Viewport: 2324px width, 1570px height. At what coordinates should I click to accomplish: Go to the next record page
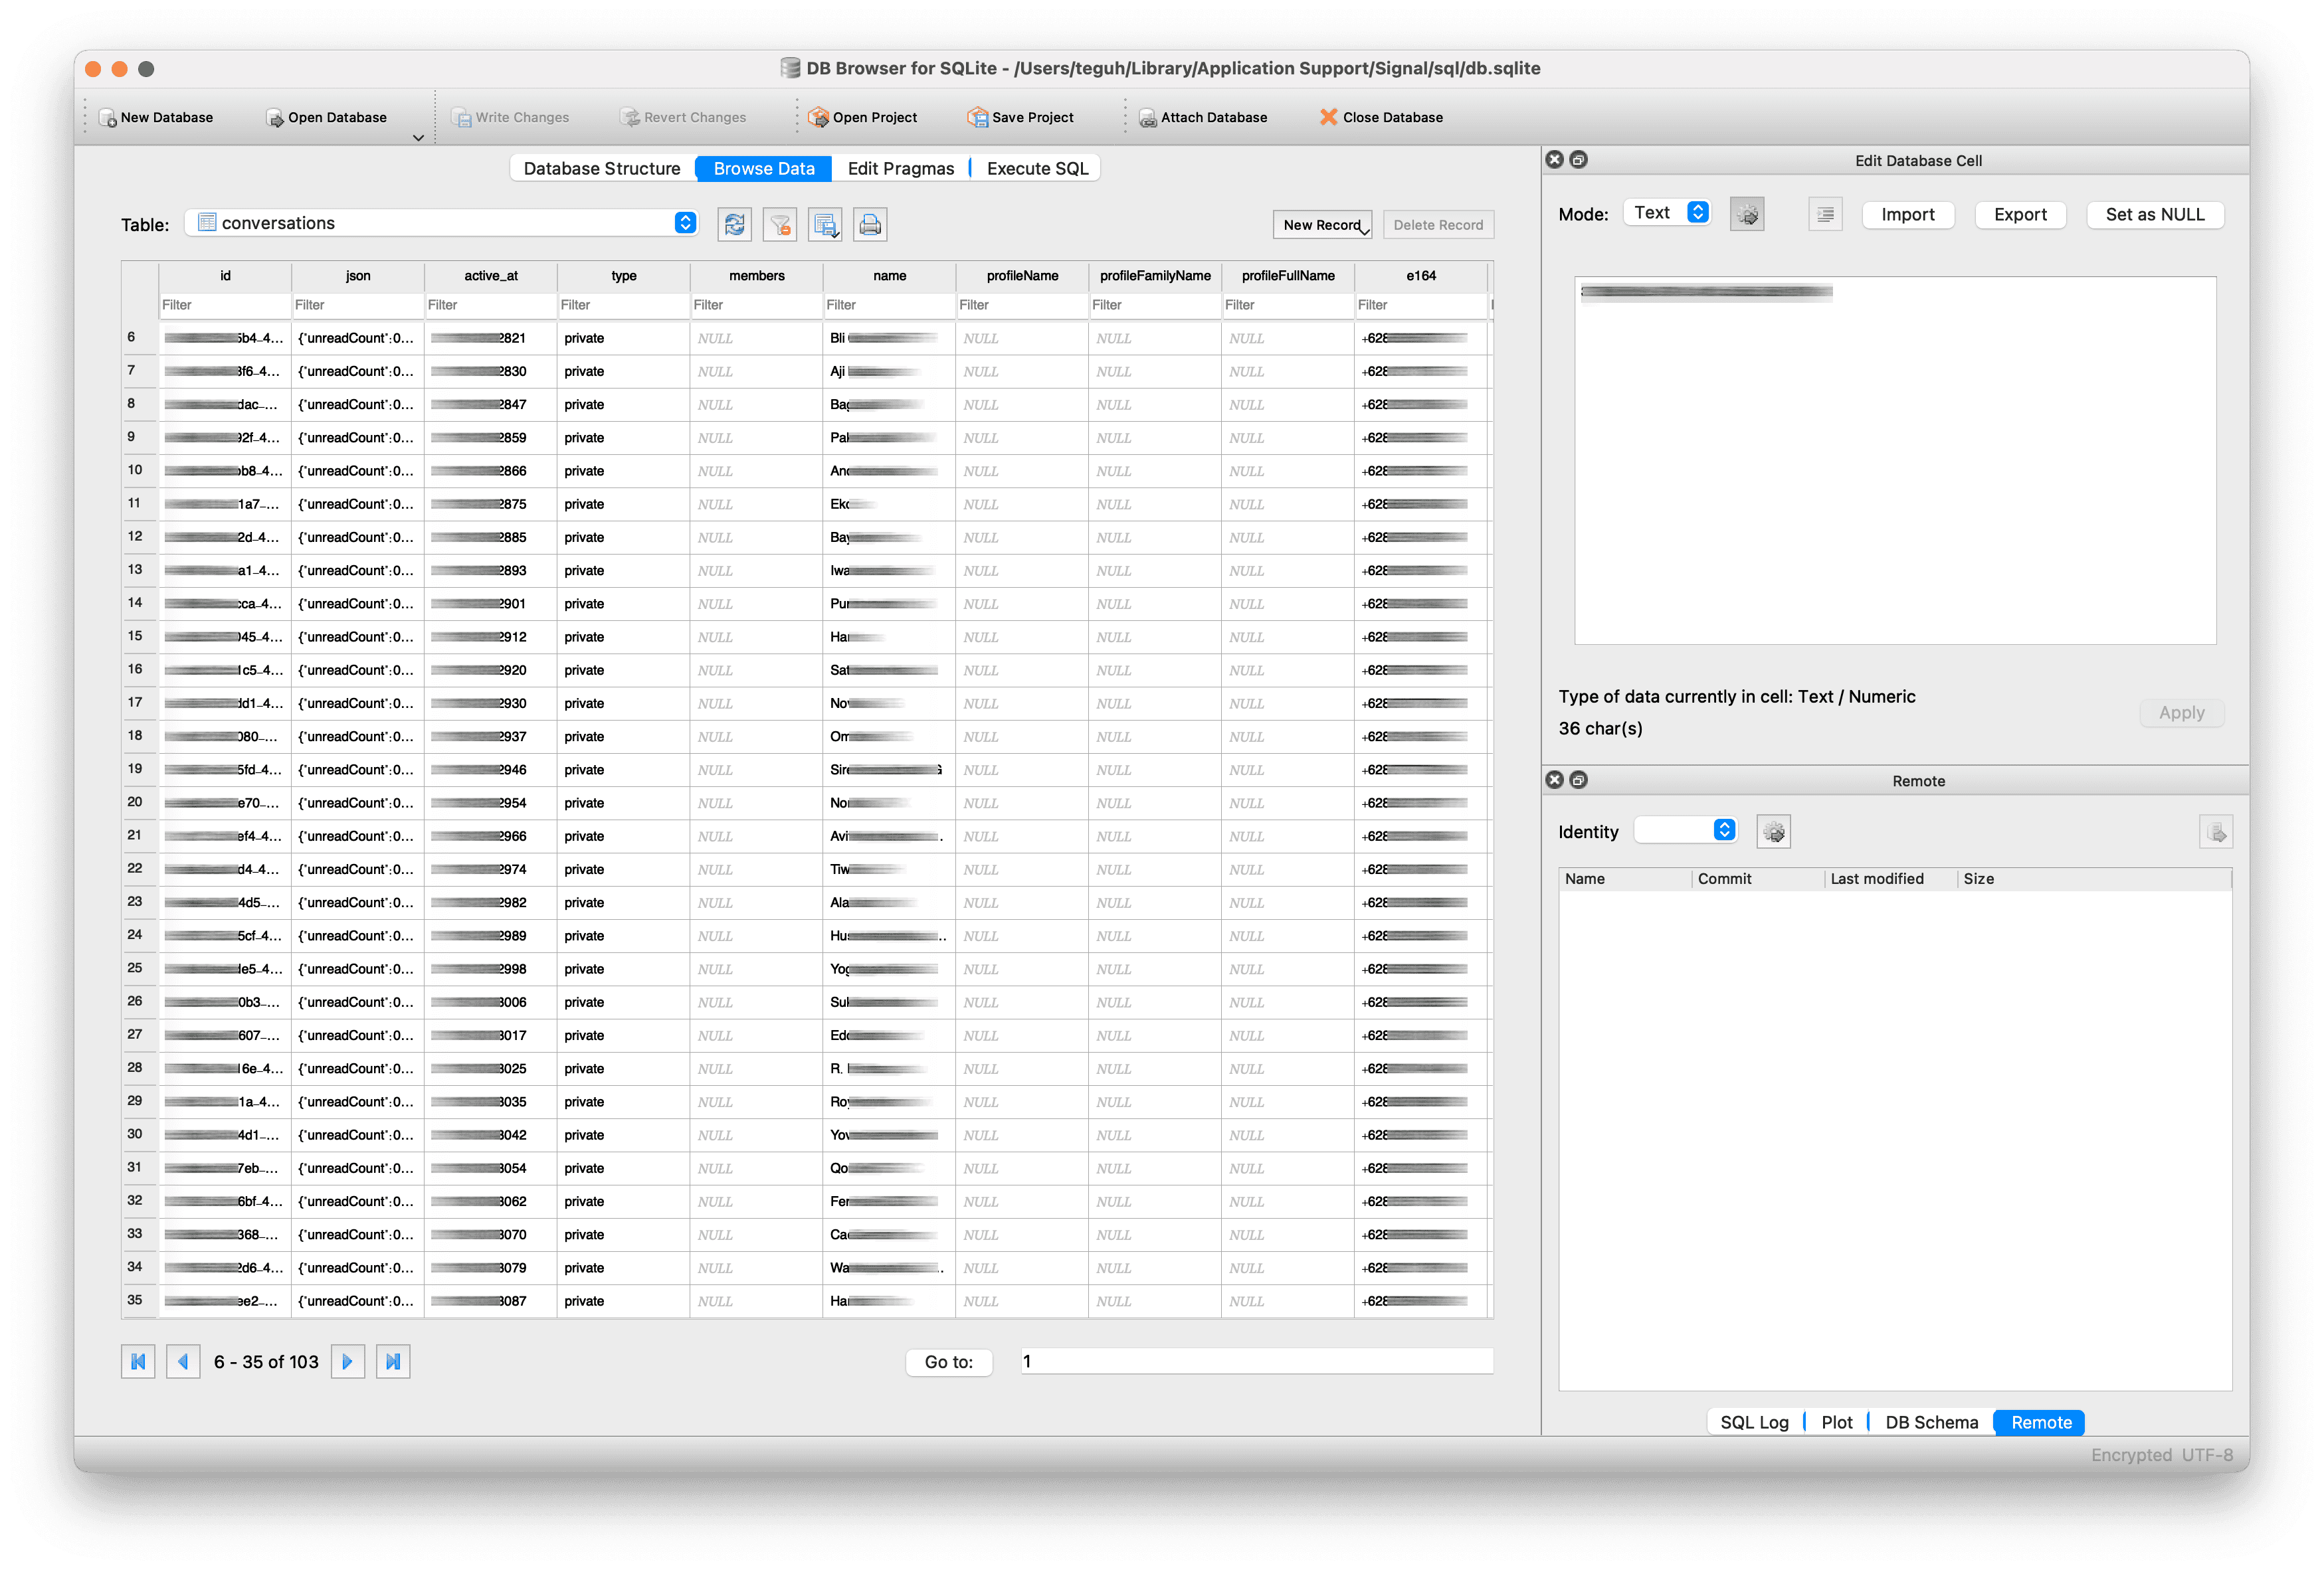(348, 1362)
